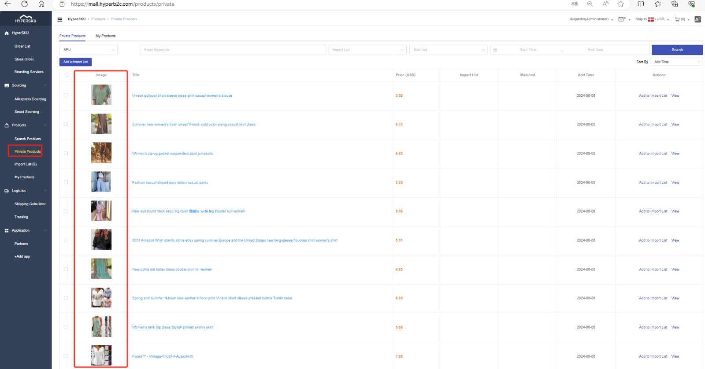
Task: Switch to the My Products tab
Action: tap(106, 36)
